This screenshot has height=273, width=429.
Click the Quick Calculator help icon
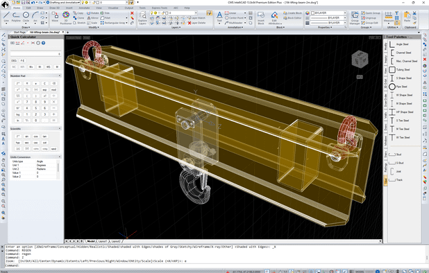44,43
